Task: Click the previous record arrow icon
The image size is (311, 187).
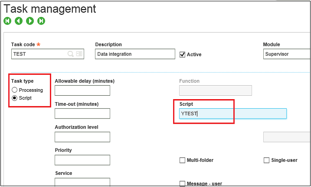Action: (x=19, y=21)
